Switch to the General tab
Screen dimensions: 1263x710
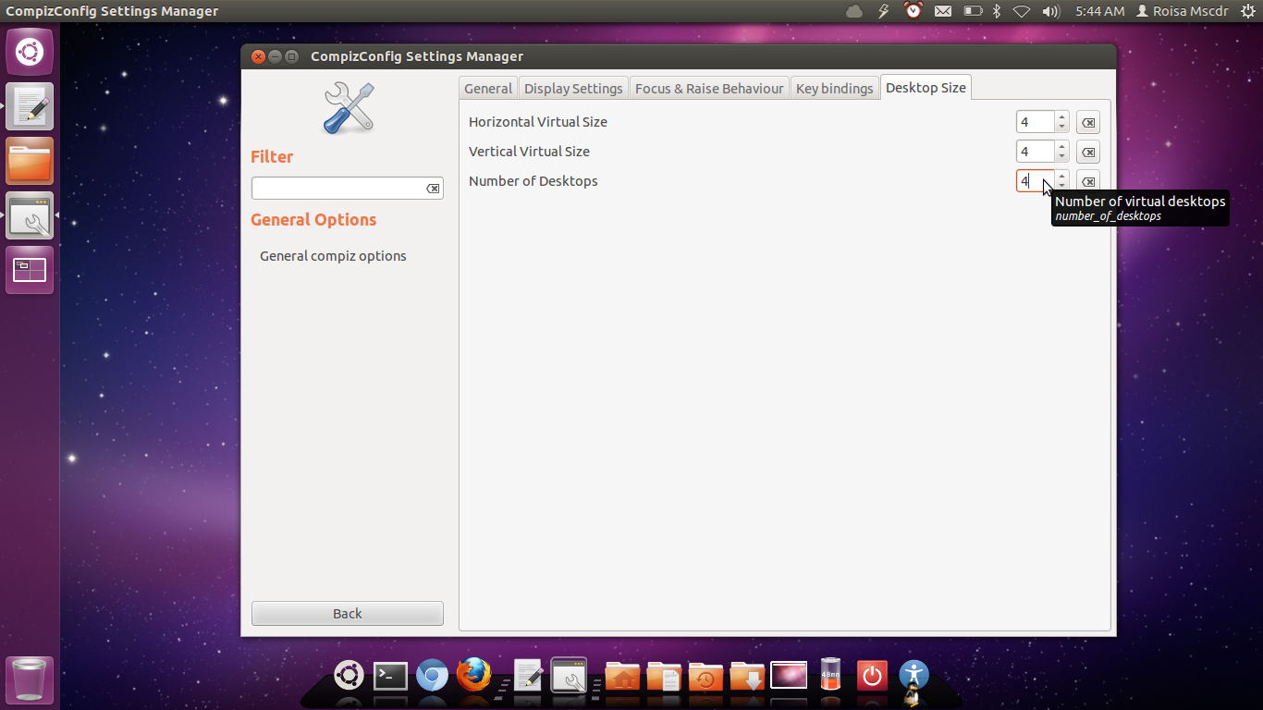488,88
